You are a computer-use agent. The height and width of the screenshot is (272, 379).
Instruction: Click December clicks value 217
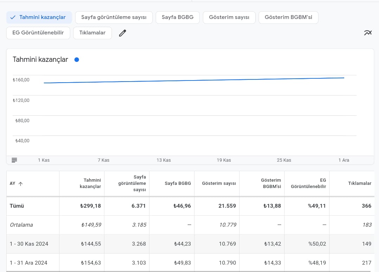point(367,263)
